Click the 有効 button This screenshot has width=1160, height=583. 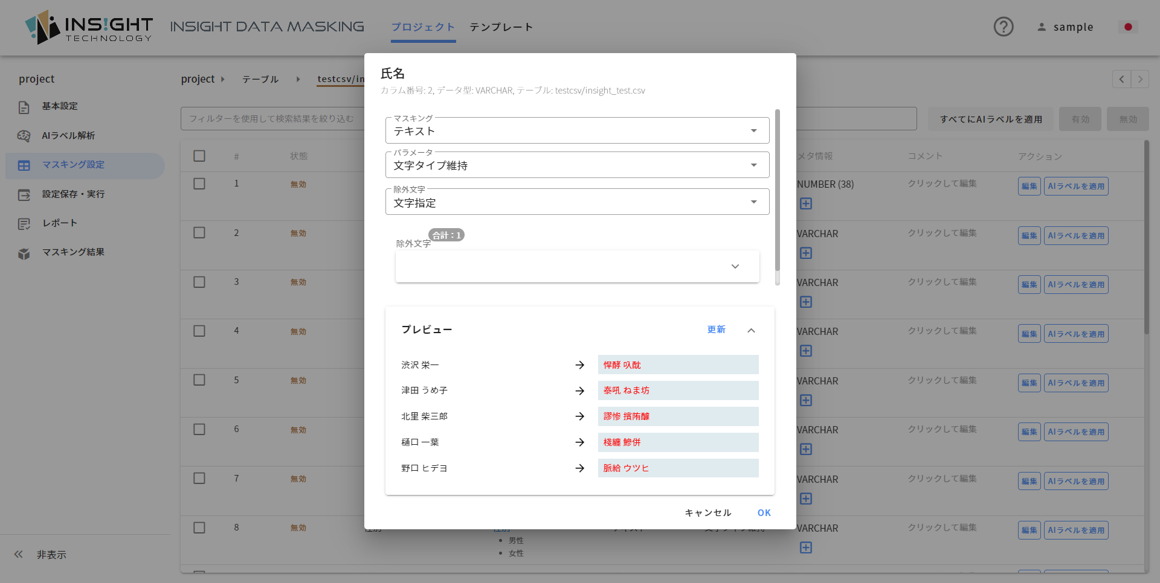pos(1080,119)
